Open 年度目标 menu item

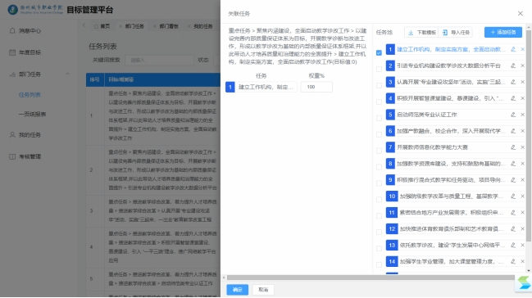(30, 52)
